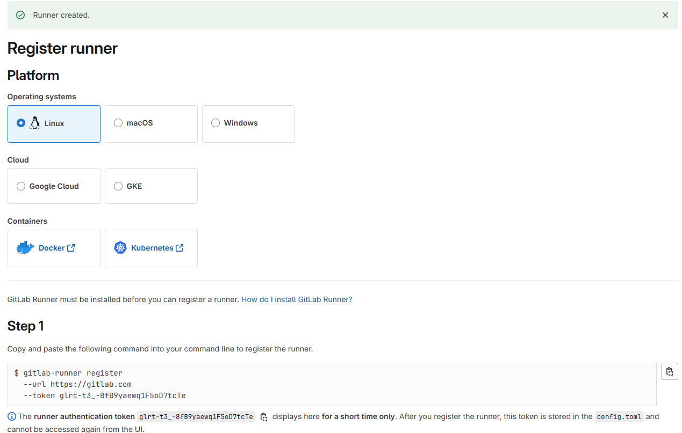
Task: Click the Linux penguin icon
Action: tap(35, 123)
